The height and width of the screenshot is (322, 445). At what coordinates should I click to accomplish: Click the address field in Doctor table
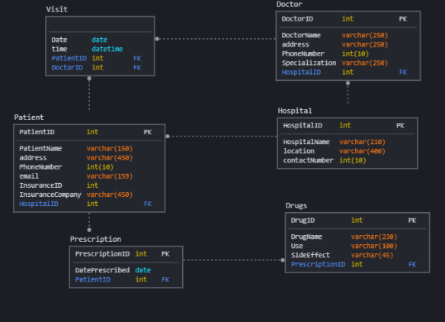point(296,44)
